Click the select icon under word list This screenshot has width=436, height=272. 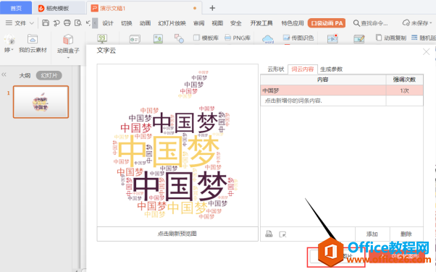[x=282, y=234]
